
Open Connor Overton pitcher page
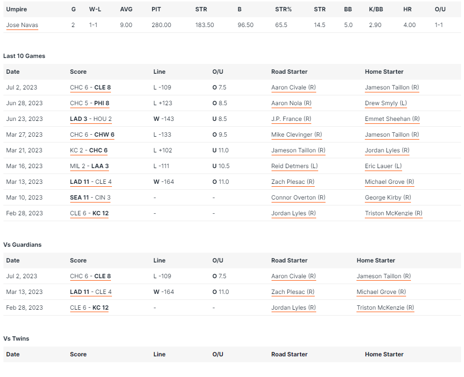pyautogui.click(x=299, y=198)
